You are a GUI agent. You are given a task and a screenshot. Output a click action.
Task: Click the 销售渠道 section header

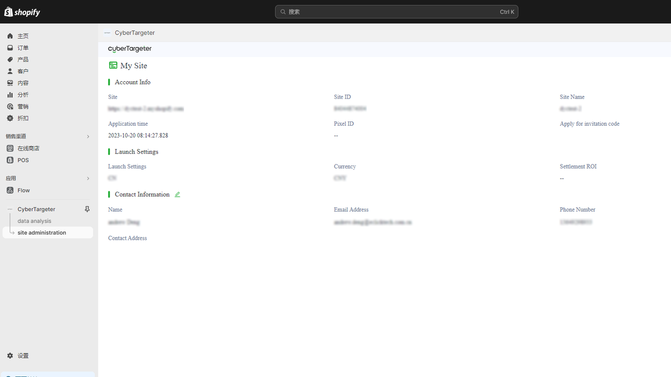[16, 137]
